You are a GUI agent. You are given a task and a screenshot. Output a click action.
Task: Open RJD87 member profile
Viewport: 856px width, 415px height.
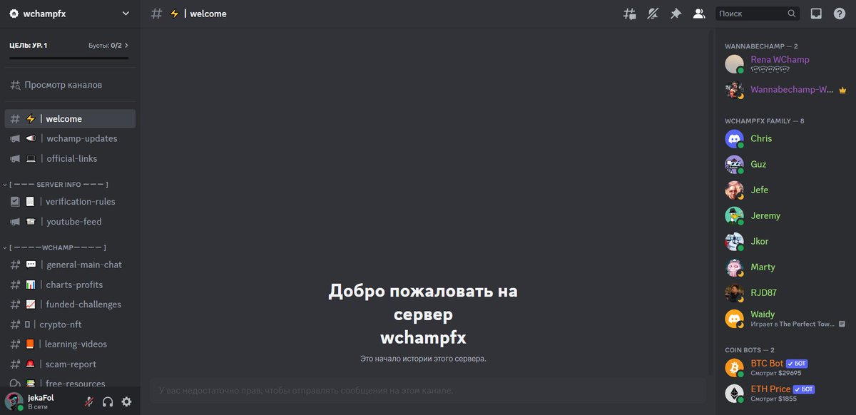pos(785,293)
